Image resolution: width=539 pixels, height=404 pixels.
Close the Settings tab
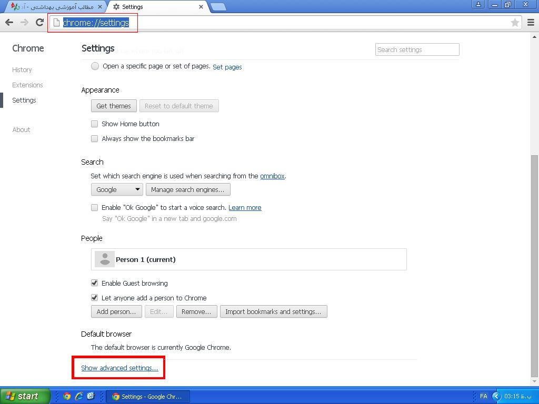(x=201, y=7)
